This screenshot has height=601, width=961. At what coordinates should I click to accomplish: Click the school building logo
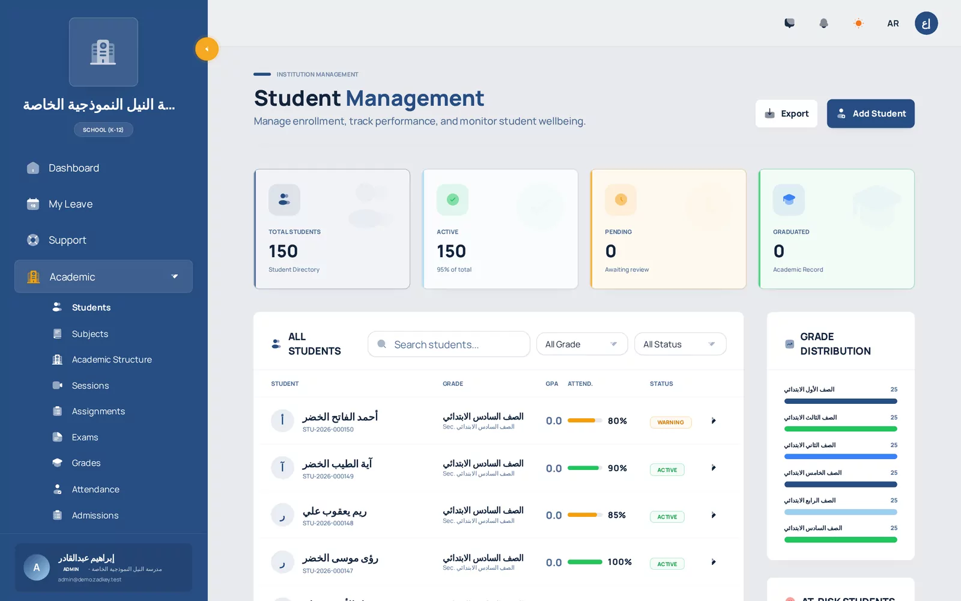(x=103, y=52)
